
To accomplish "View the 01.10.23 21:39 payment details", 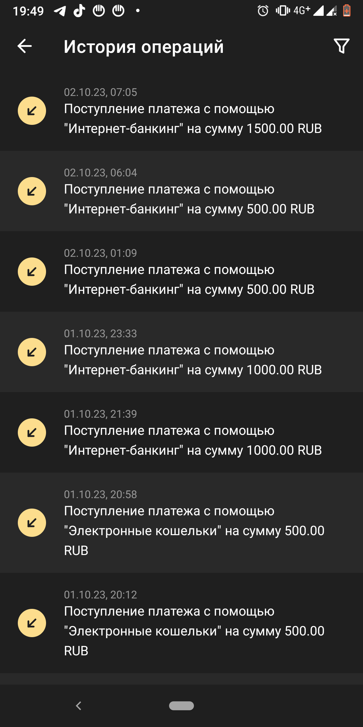I will click(x=193, y=440).
